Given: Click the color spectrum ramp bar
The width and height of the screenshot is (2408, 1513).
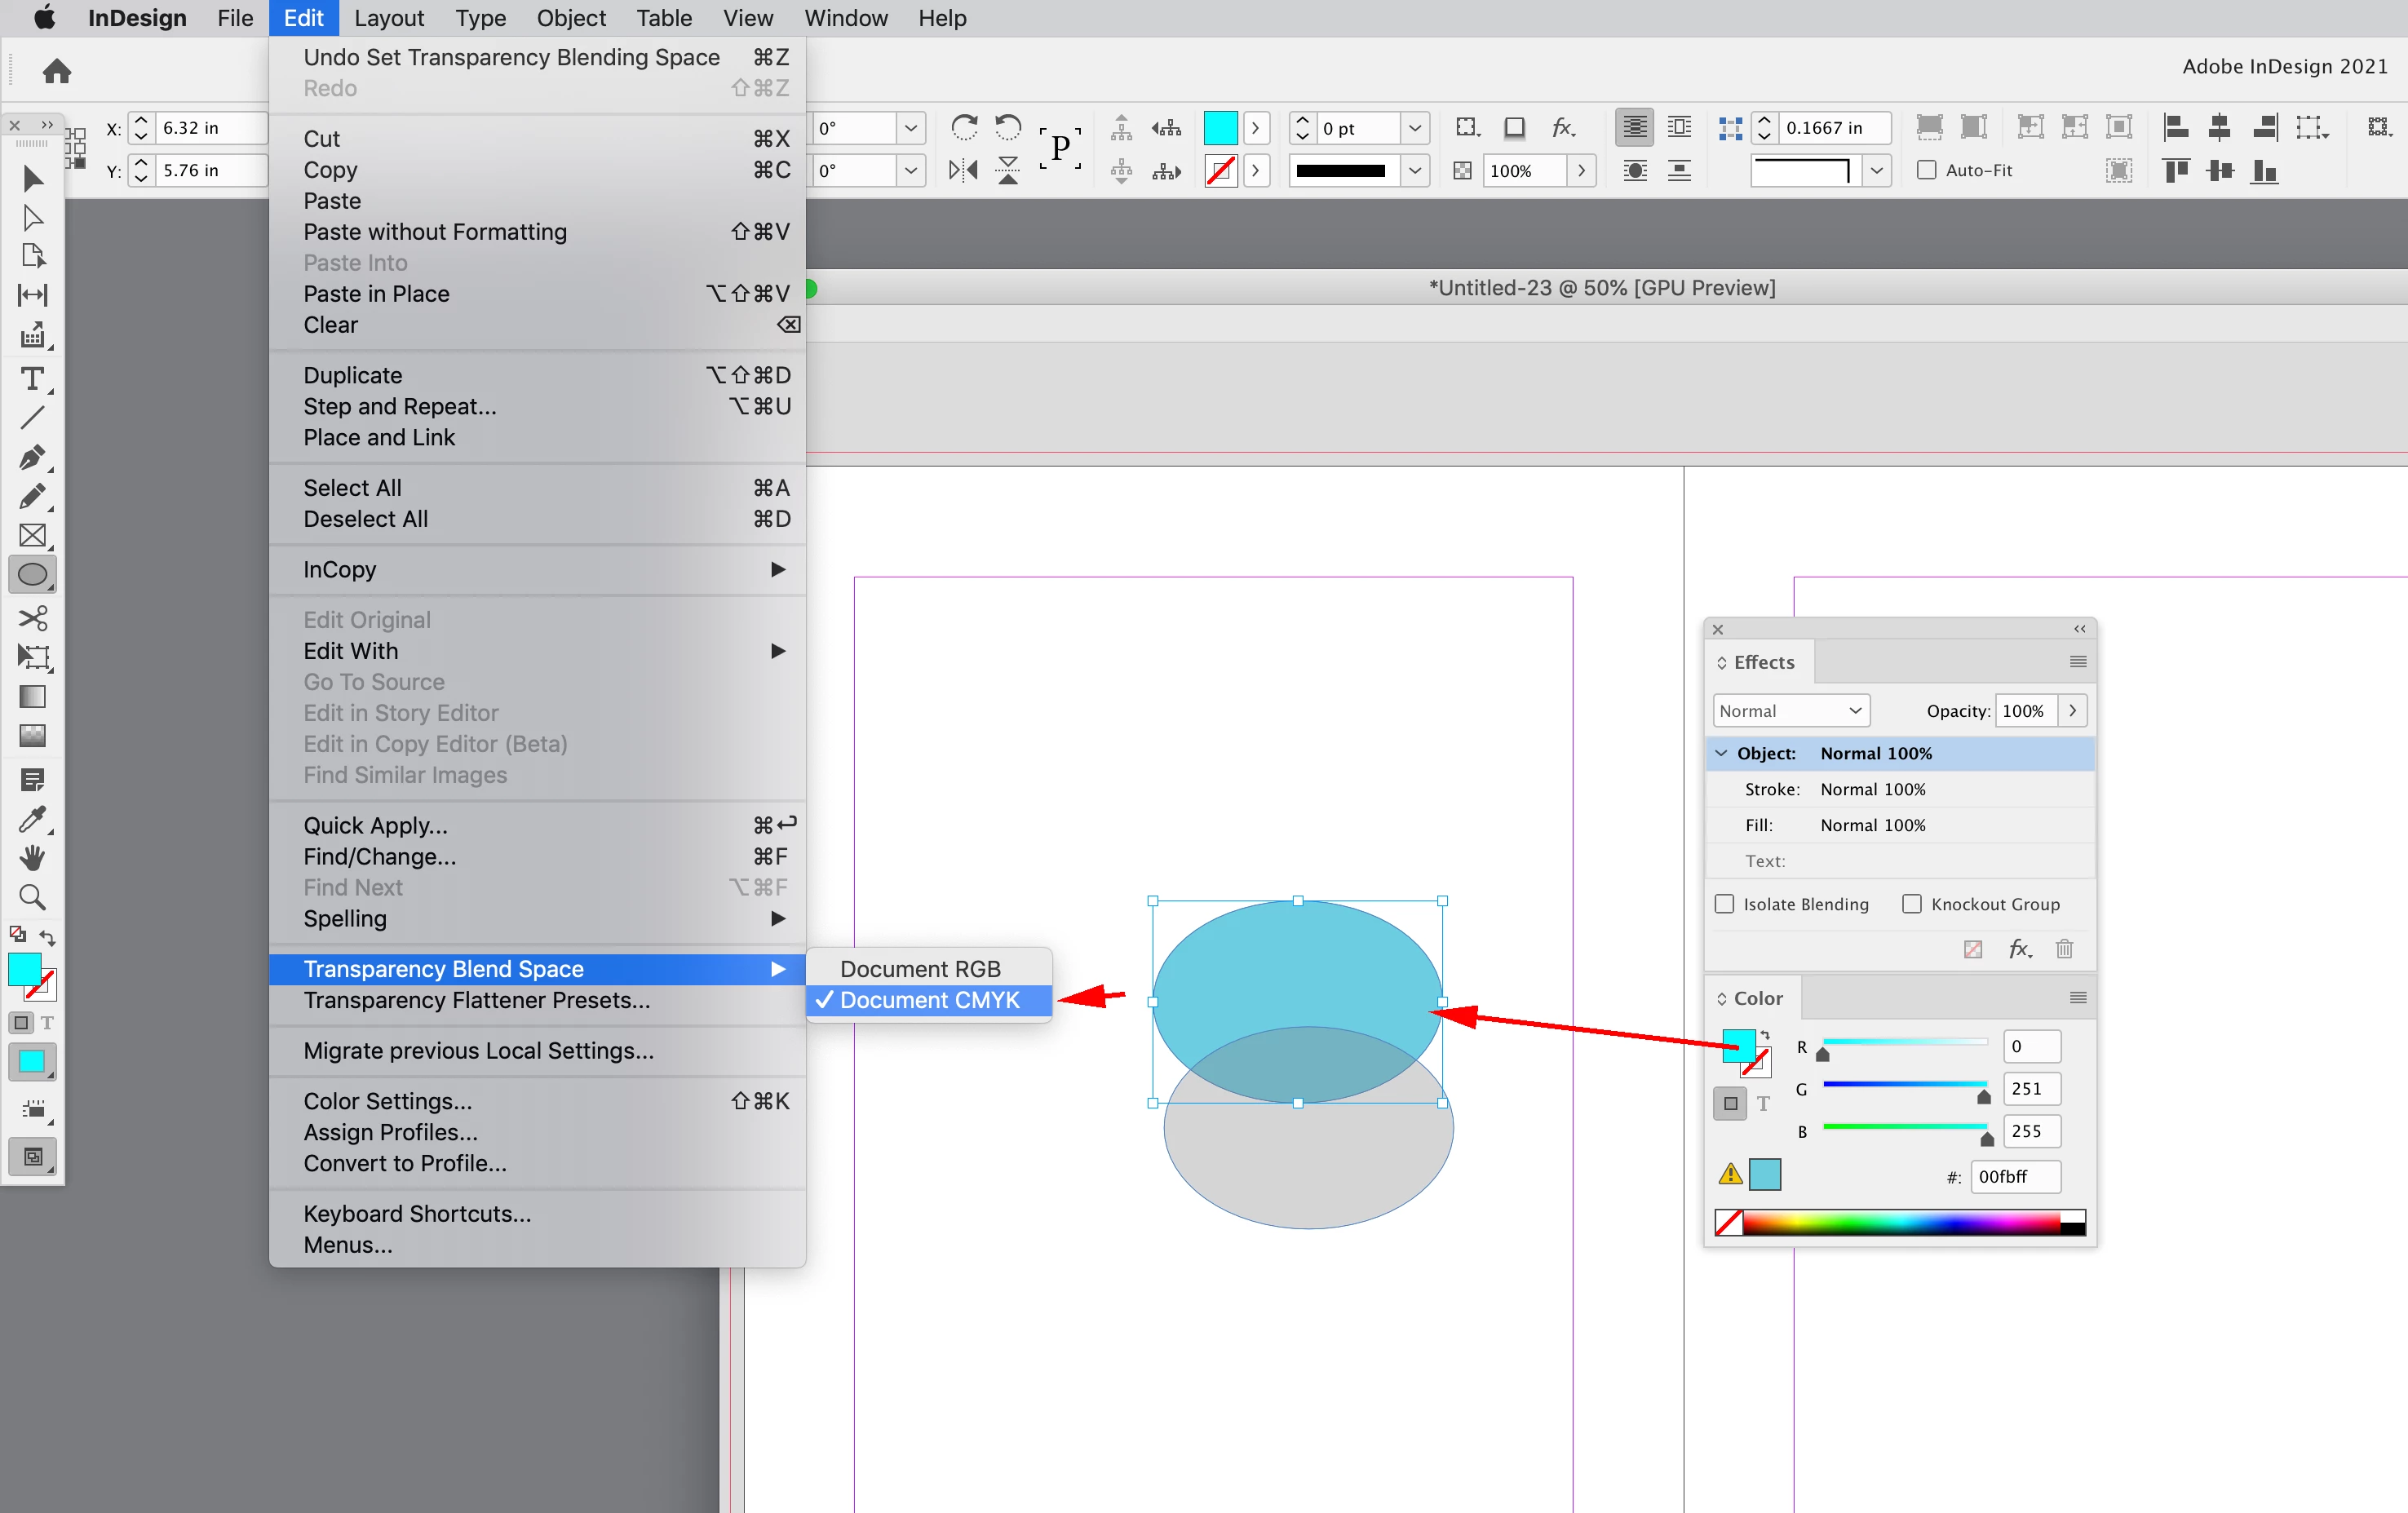Looking at the screenshot, I should pyautogui.click(x=1900, y=1222).
